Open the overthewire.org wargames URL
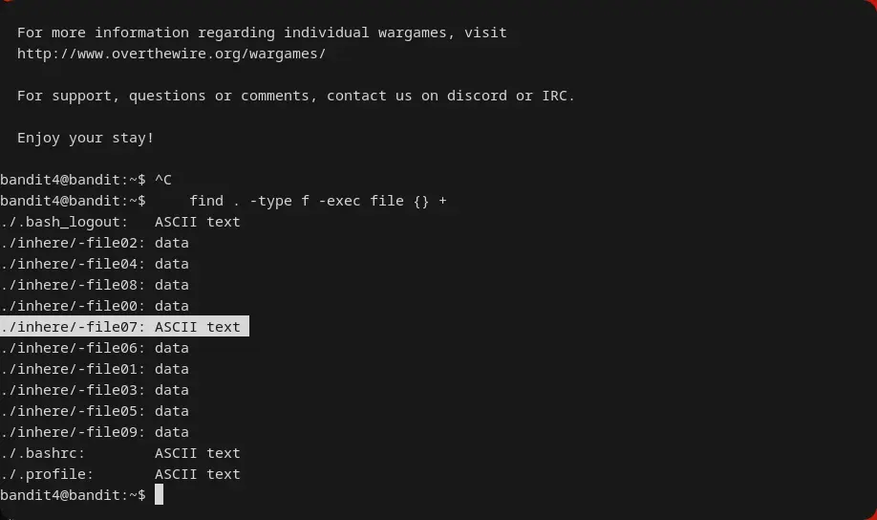The width and height of the screenshot is (877, 520). 171,54
